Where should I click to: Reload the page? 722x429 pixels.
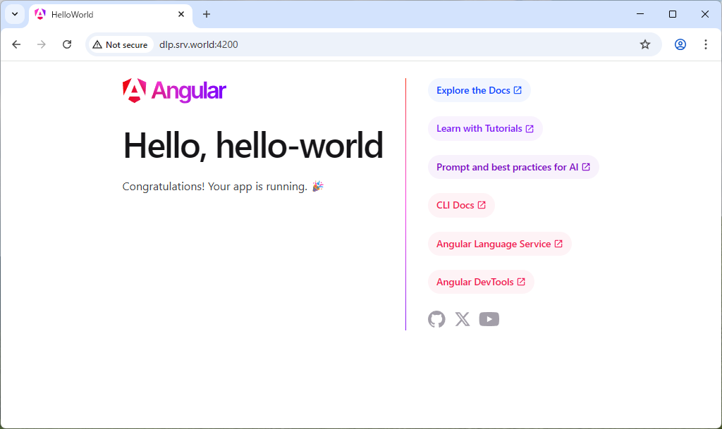(67, 44)
